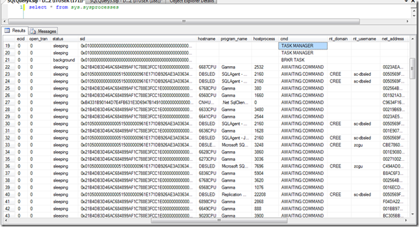Click the results horizontal scrollbar thumb
The width and height of the screenshot is (419, 227).
[x=219, y=220]
